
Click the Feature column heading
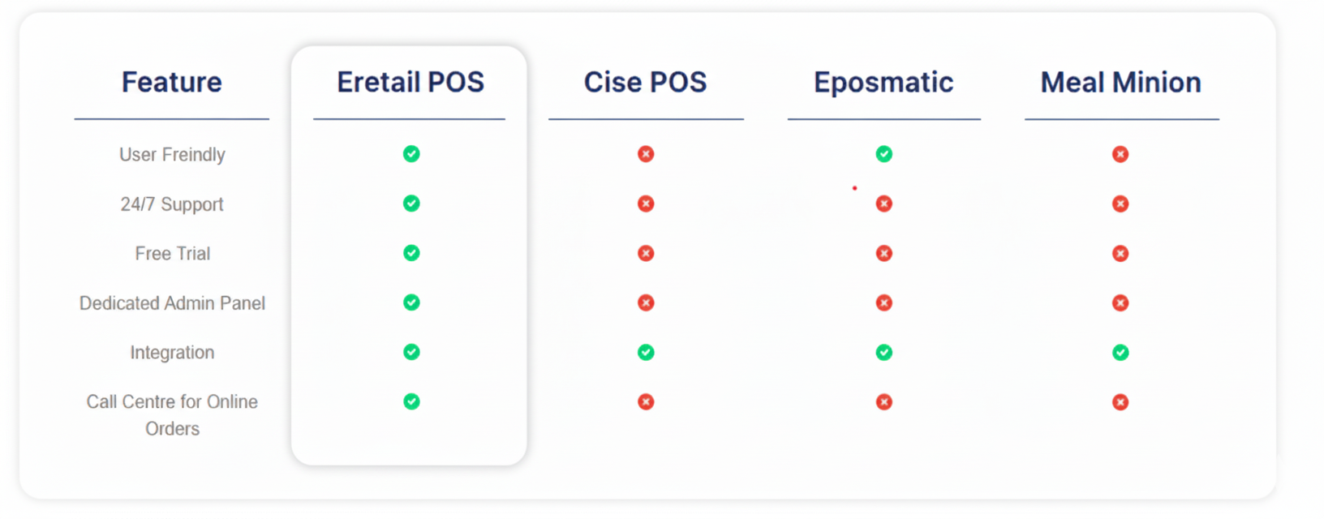coord(172,82)
